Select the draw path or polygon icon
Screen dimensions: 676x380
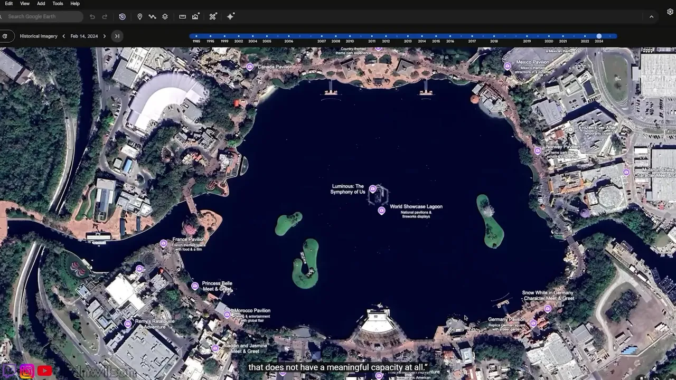click(x=152, y=17)
